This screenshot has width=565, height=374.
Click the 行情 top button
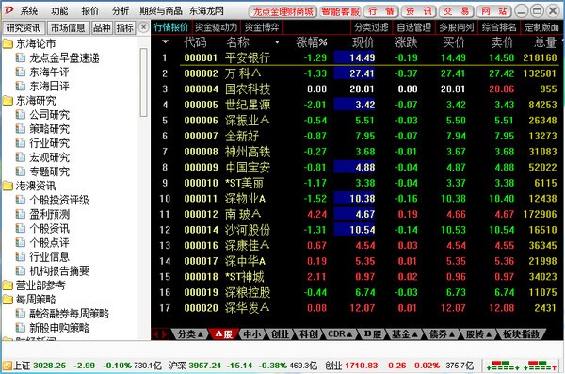[381, 11]
